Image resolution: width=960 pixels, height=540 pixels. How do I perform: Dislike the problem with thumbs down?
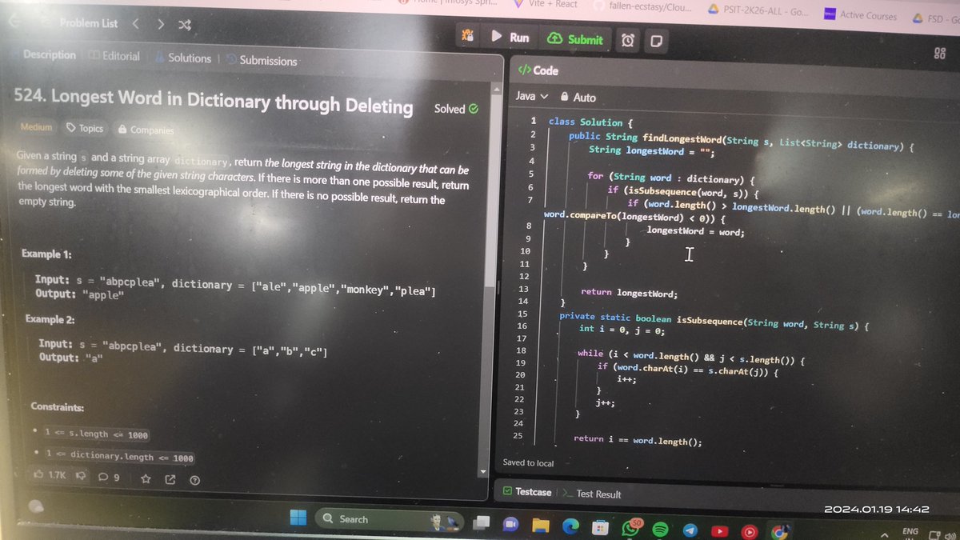[x=81, y=476]
